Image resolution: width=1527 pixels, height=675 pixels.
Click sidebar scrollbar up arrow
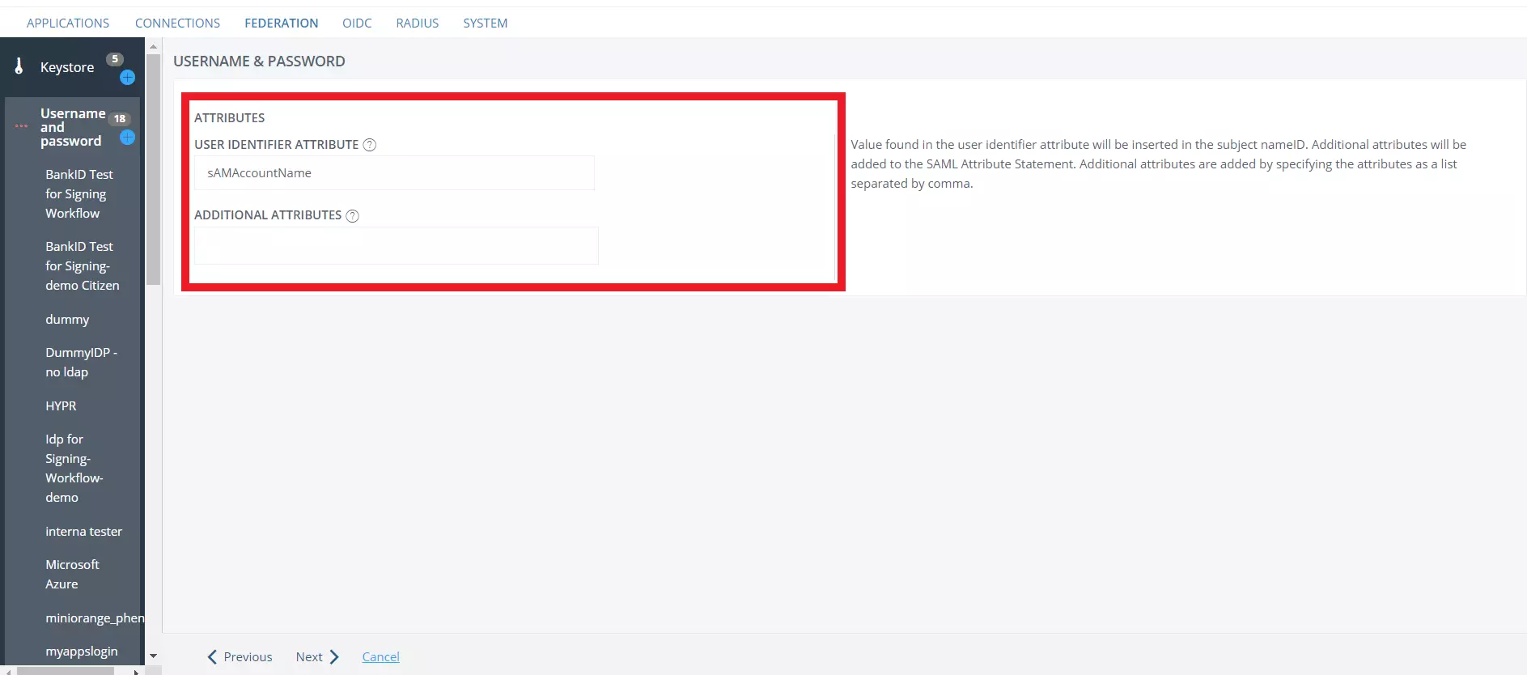tap(153, 46)
